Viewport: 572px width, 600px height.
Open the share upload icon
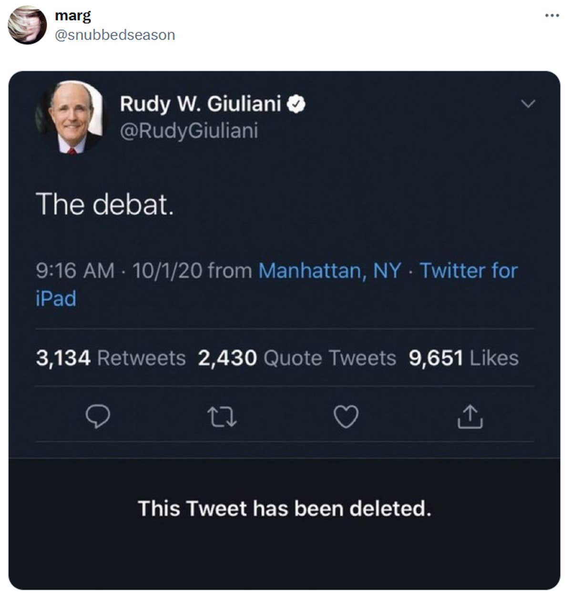click(x=471, y=418)
